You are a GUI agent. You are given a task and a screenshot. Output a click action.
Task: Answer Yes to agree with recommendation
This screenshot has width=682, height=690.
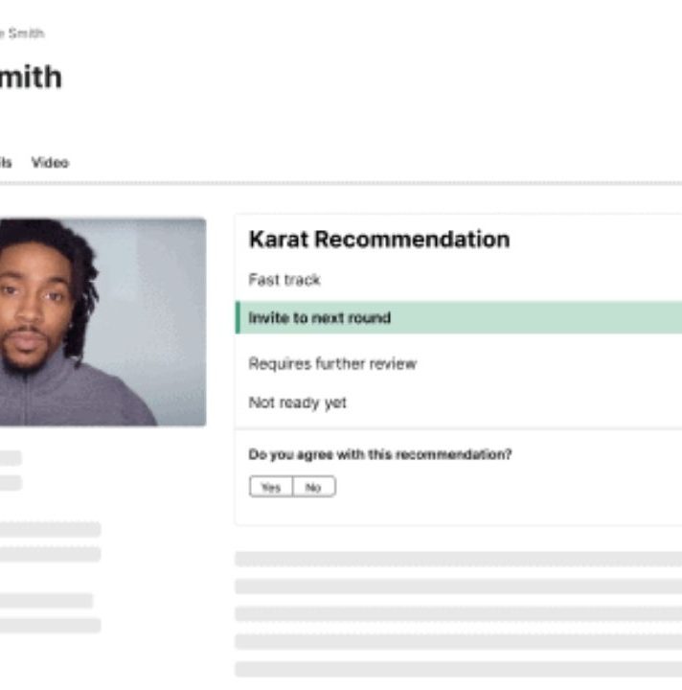tap(270, 487)
